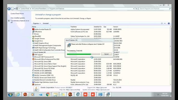Go to Control Panel breadcrumb
The height and width of the screenshot is (100, 178).
tap(25, 9)
